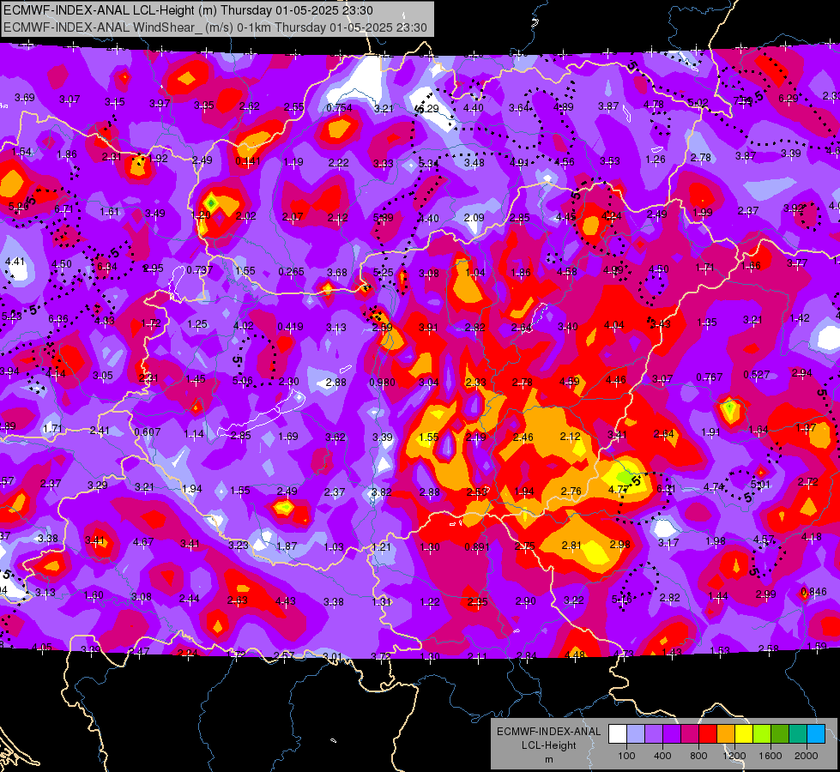840x772 pixels.
Task: Click the sky blue legend swatch
Action: coord(816,734)
